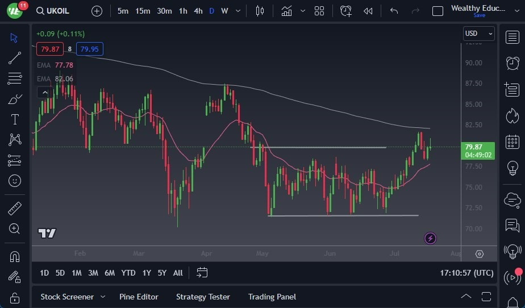The image size is (525, 308).
Task: Expand the timeframe interval dropdown arrow
Action: (x=238, y=11)
